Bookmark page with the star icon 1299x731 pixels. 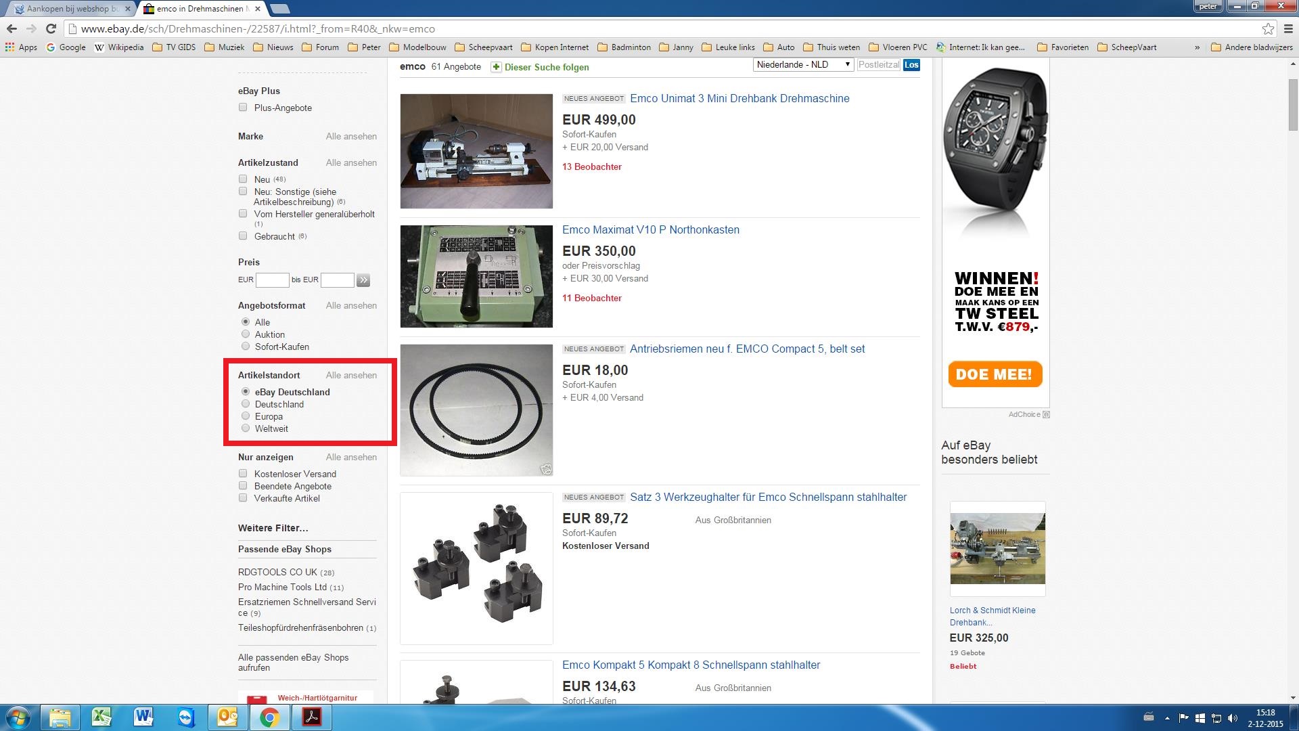(1268, 28)
